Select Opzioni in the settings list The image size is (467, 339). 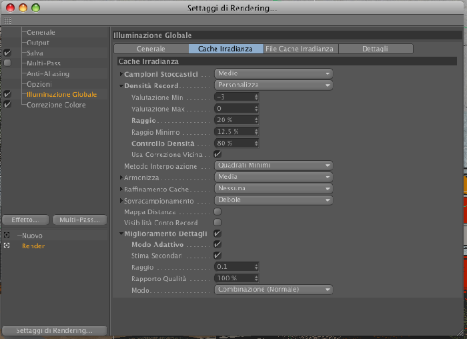39,84
